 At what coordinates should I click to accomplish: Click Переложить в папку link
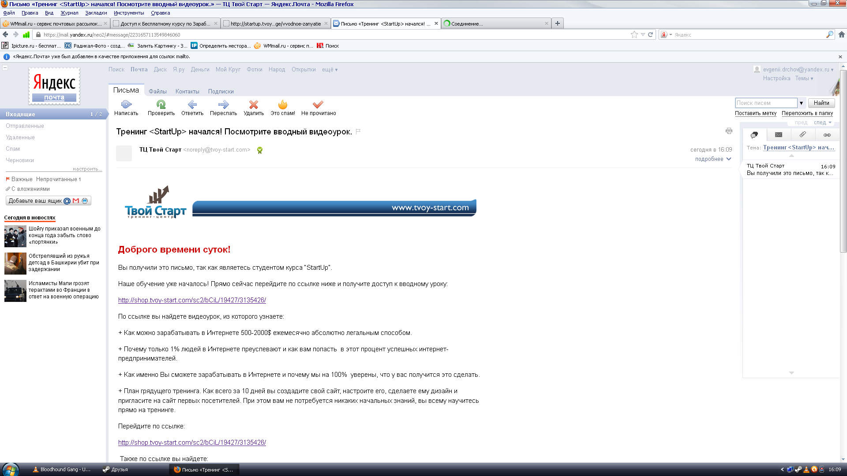click(x=807, y=113)
